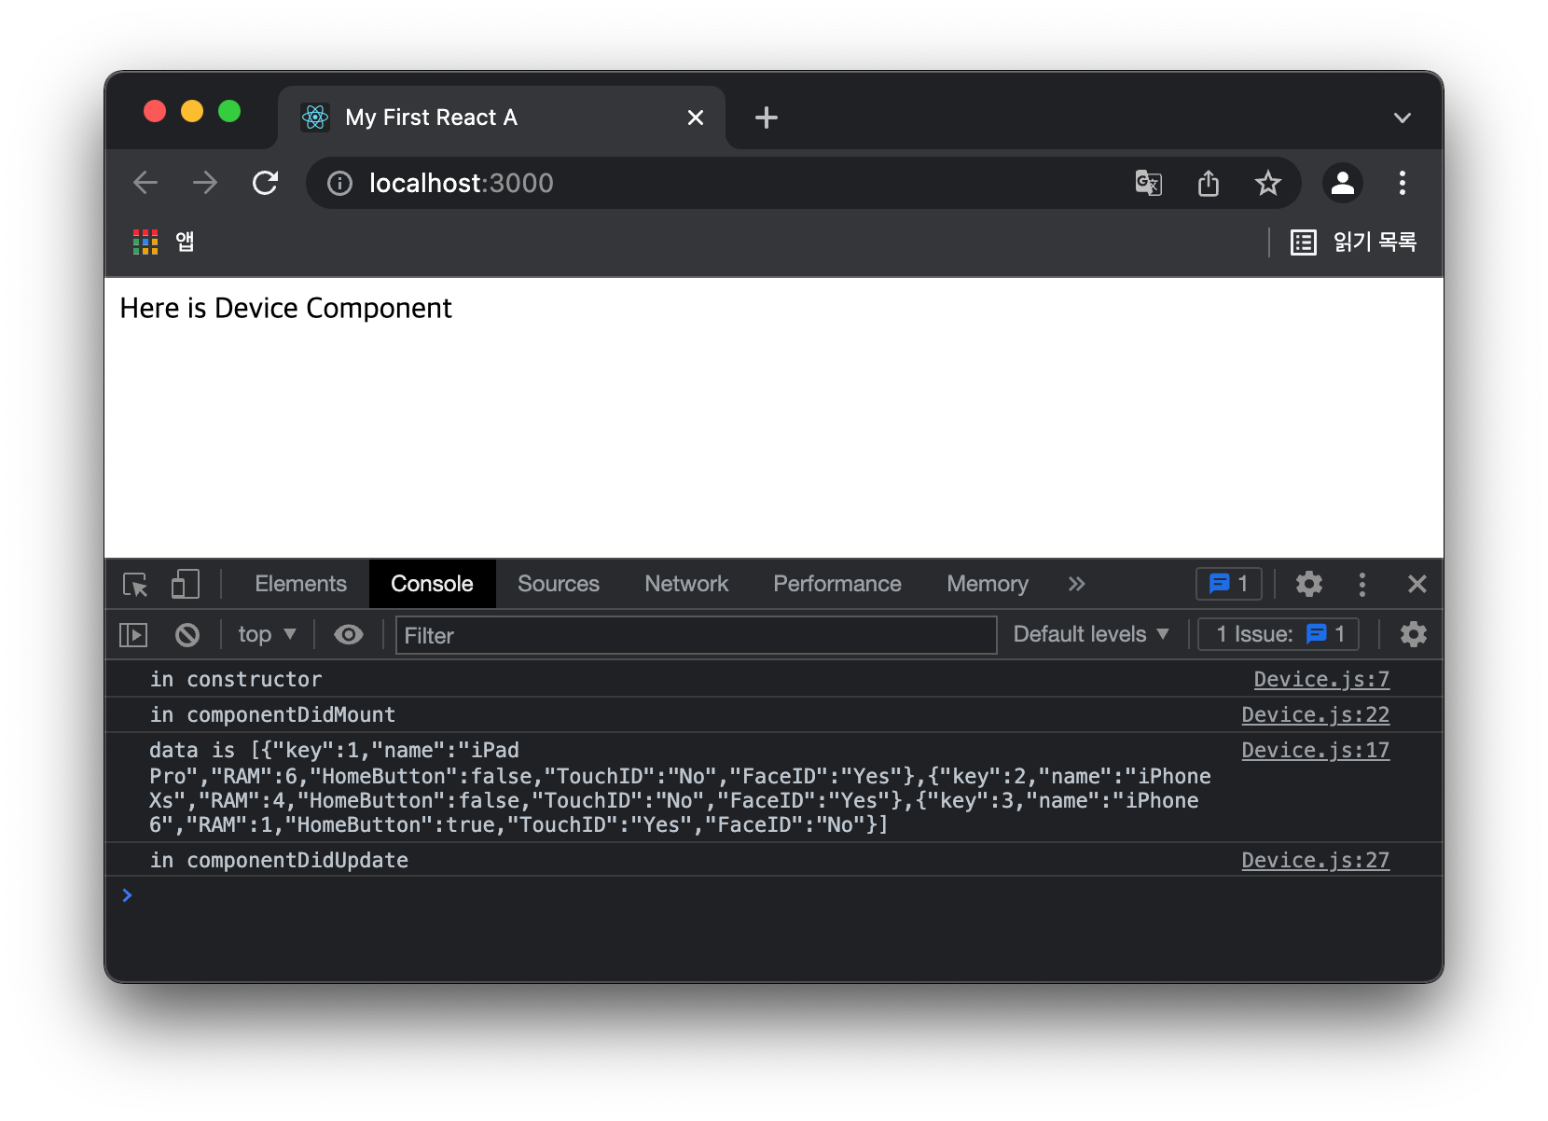Open reading list 읽기 목록
This screenshot has width=1548, height=1121.
click(1354, 242)
